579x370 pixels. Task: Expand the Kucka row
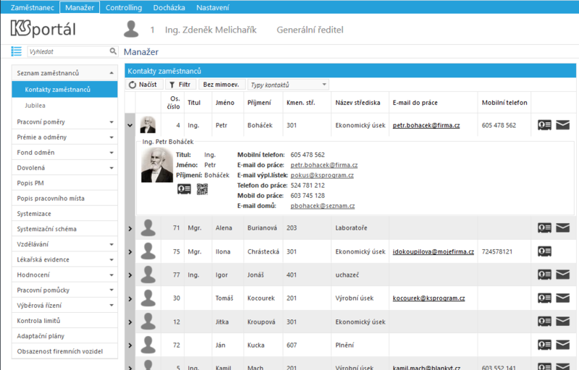pyautogui.click(x=130, y=345)
